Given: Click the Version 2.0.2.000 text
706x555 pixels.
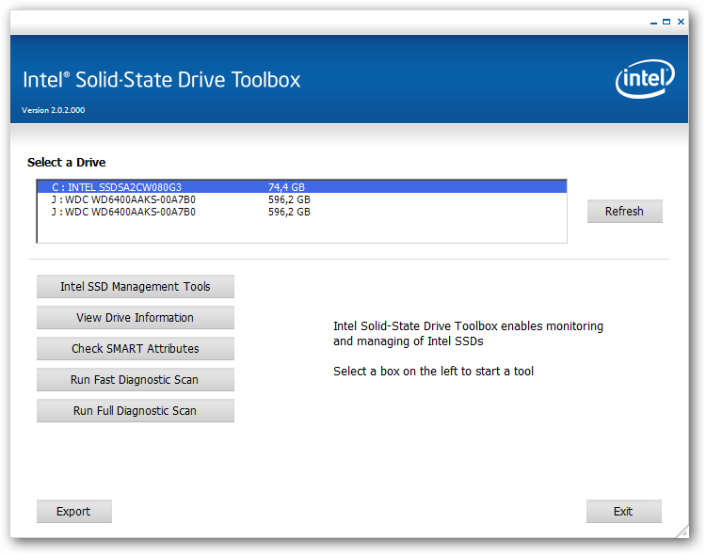Looking at the screenshot, I should [53, 110].
